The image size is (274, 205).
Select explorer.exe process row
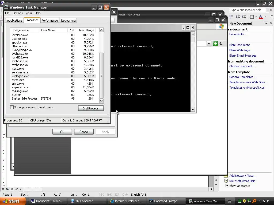point(54,87)
